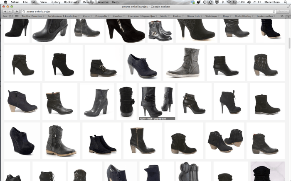Reload the page with the refresh icon

click(274, 12)
